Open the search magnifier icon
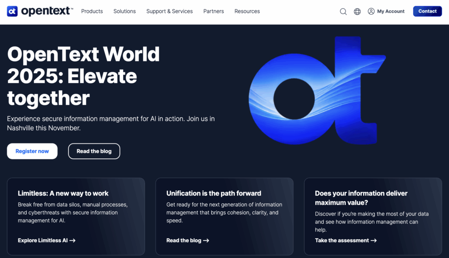This screenshot has width=449, height=258. (x=343, y=11)
